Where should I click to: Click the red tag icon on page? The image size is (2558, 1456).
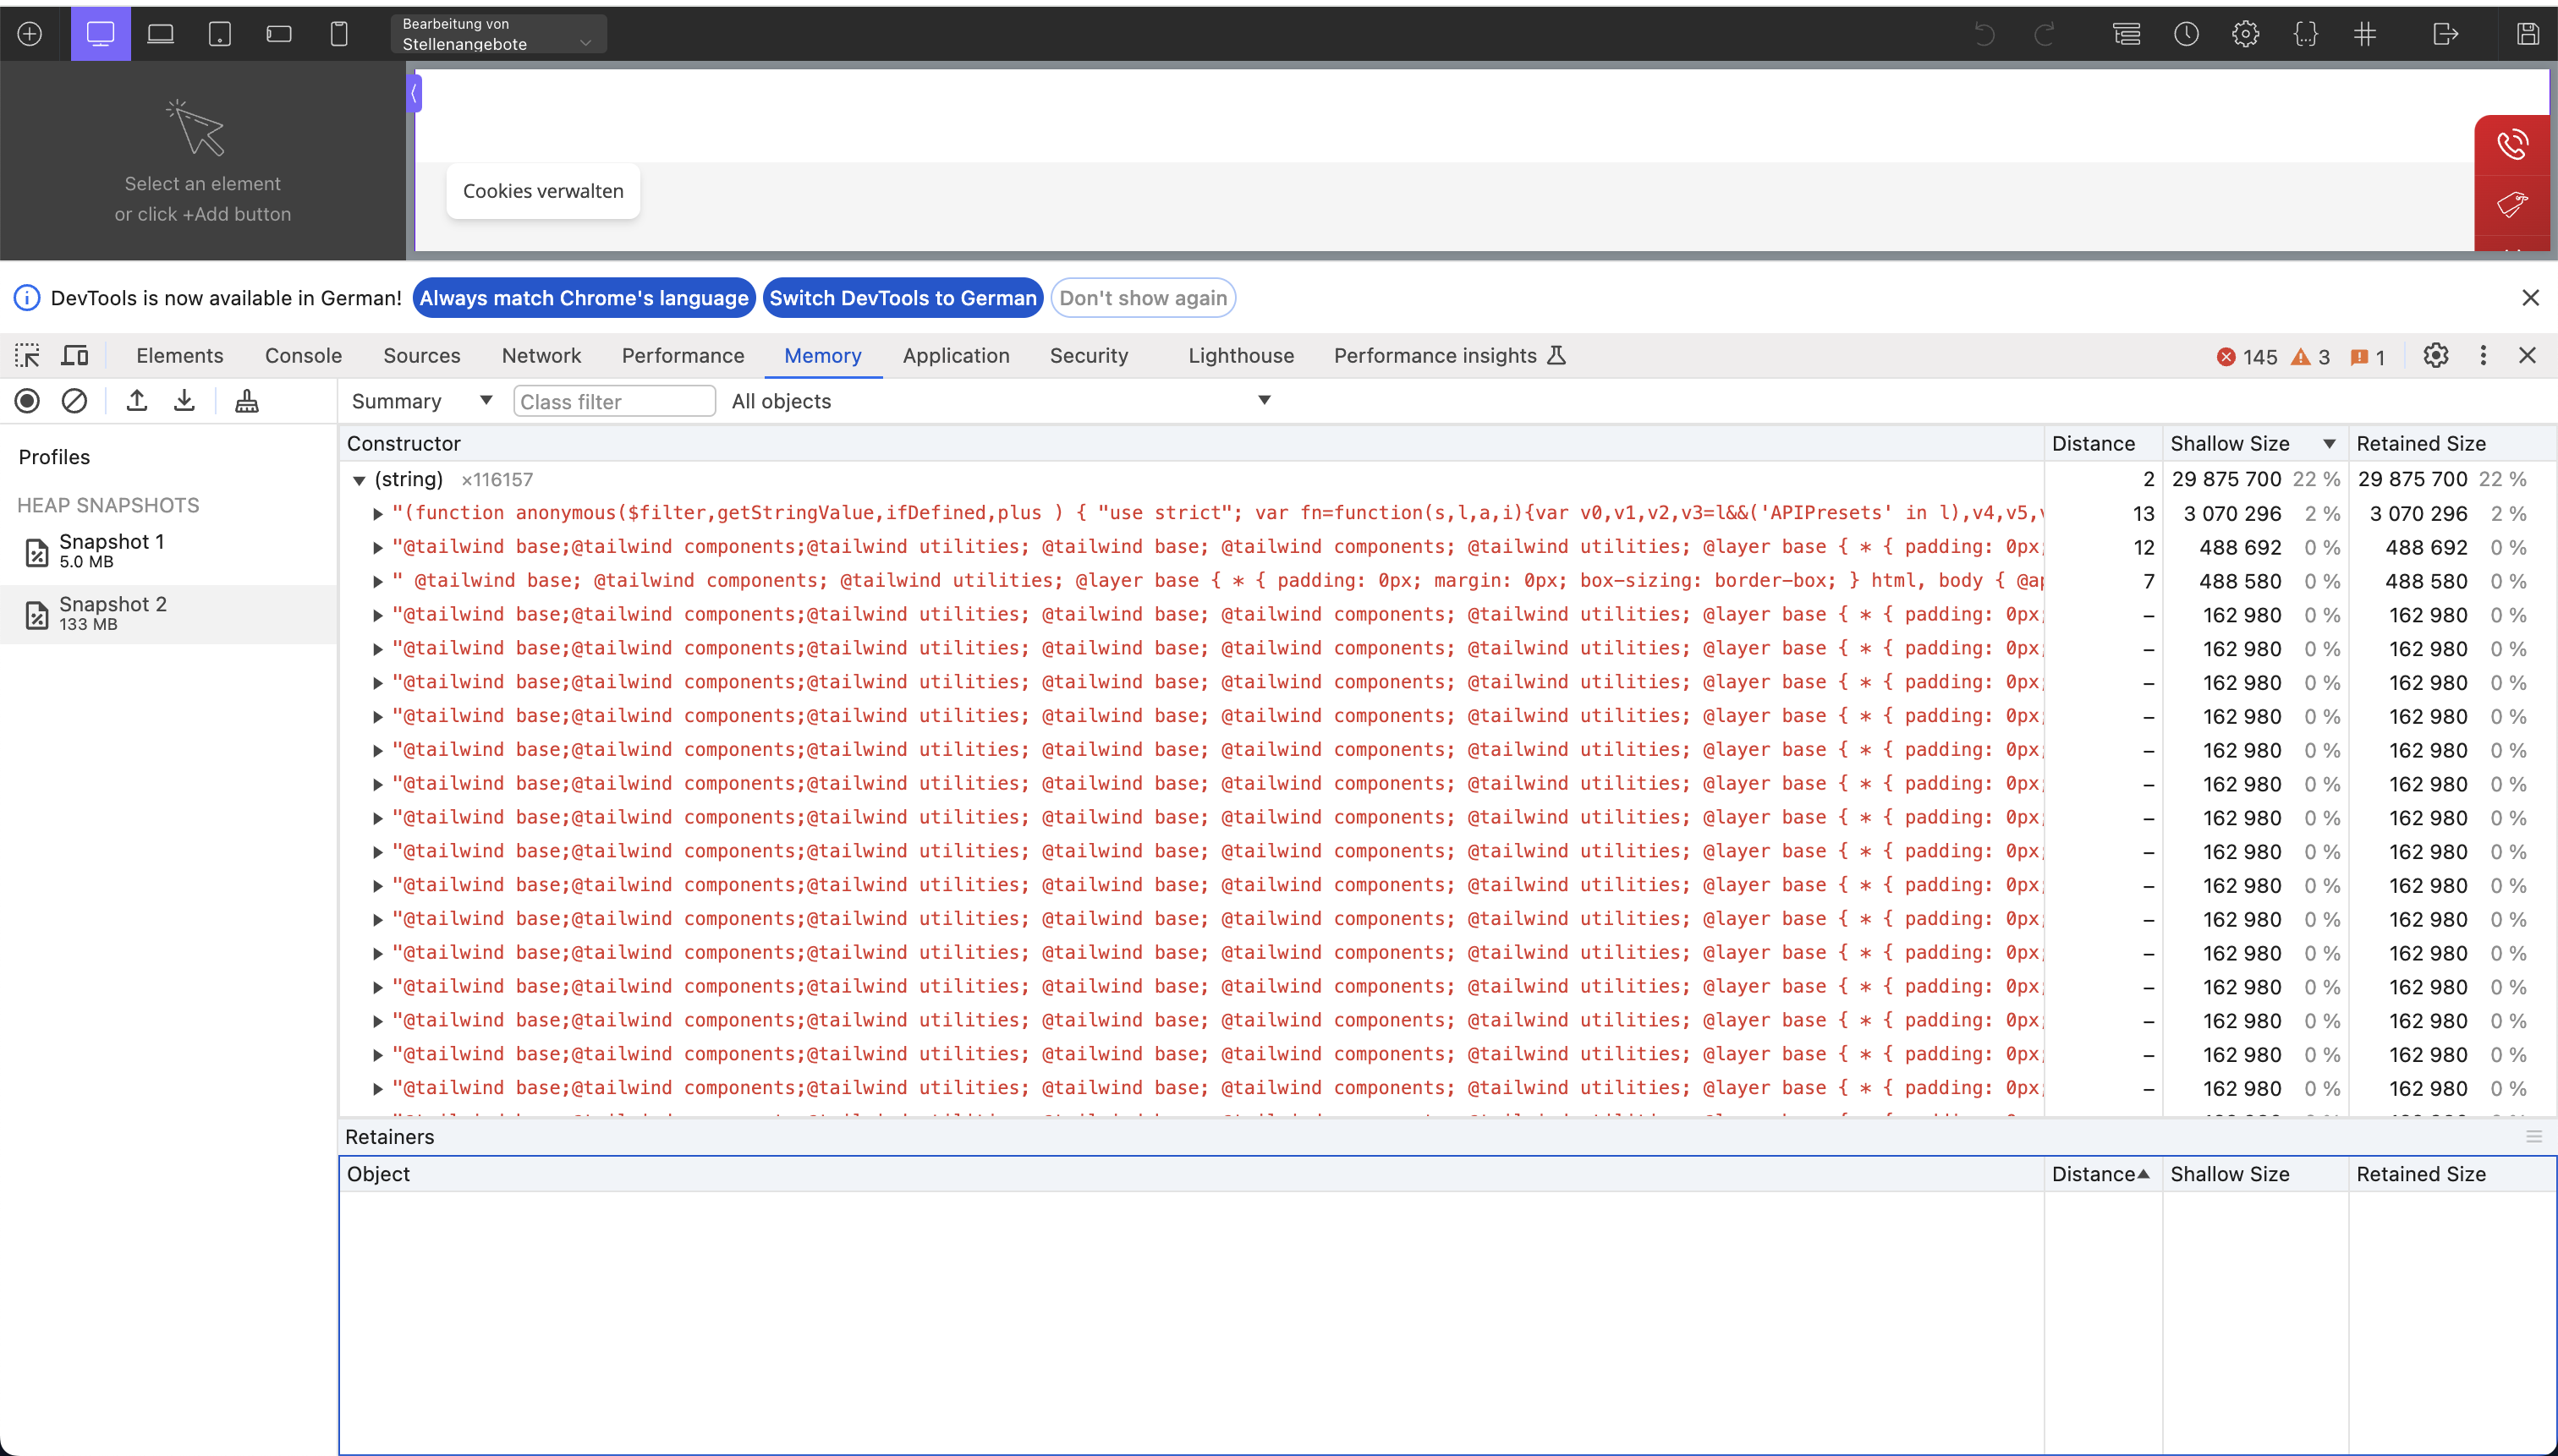(2512, 204)
